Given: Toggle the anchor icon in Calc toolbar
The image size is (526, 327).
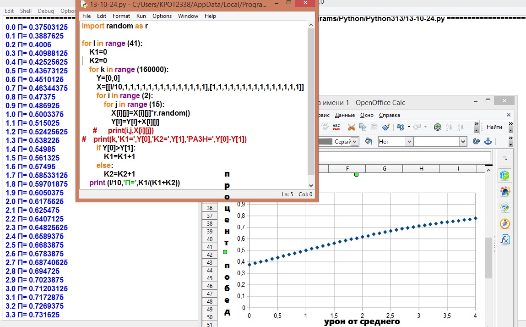Looking at the screenshot, I should click(489, 142).
